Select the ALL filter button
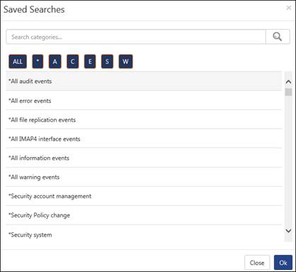Screen dimensions: 296x272 tap(18, 62)
